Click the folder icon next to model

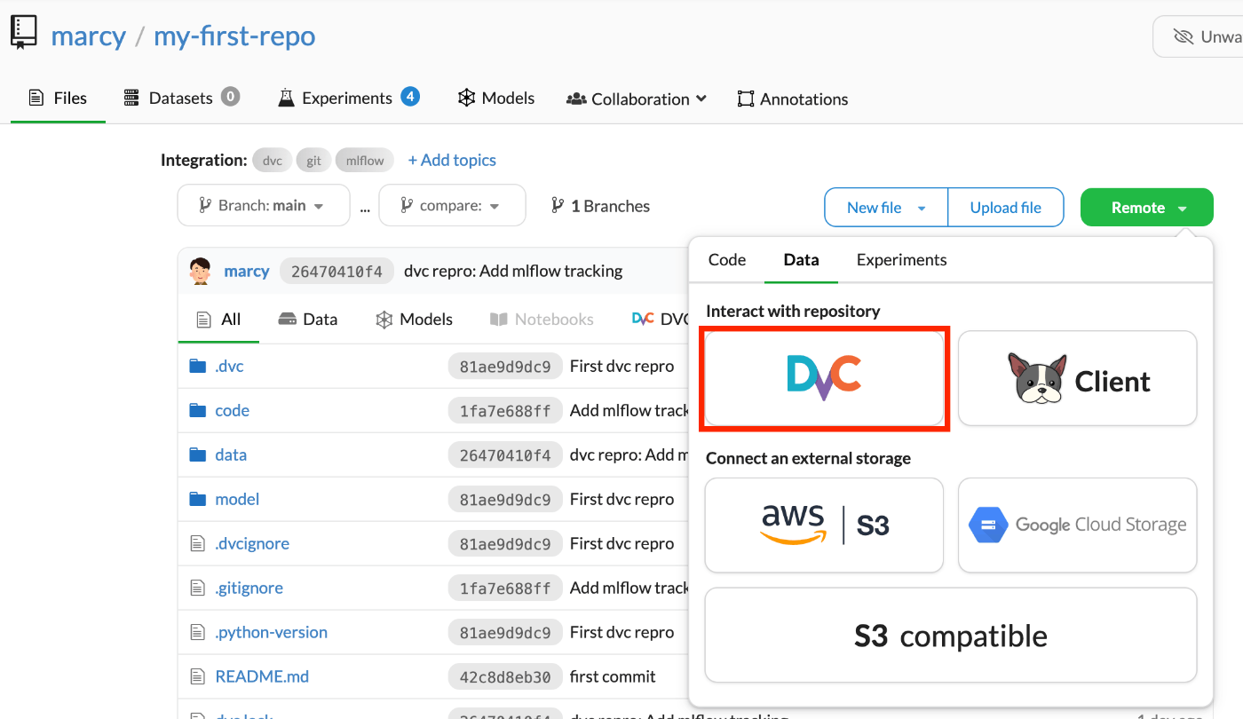click(x=197, y=499)
